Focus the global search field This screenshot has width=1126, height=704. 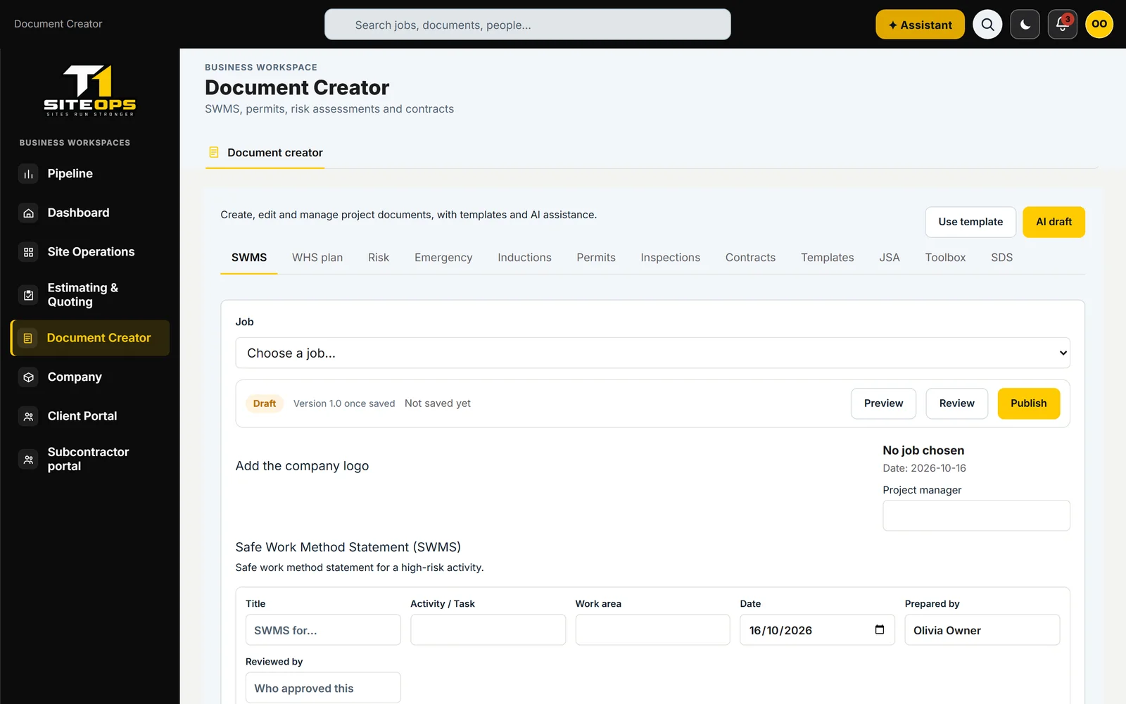click(527, 25)
